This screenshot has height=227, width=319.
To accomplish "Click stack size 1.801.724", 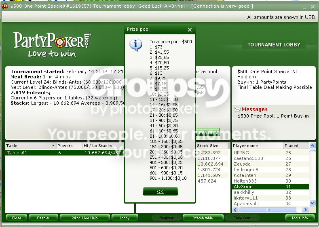I will tap(209, 170).
